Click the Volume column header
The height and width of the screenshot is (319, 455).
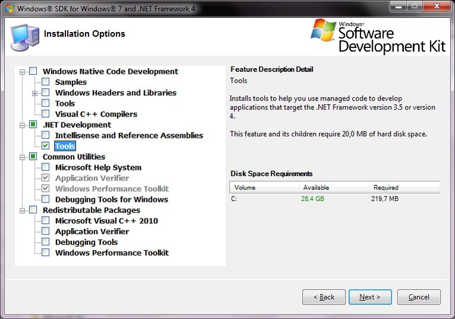point(264,188)
